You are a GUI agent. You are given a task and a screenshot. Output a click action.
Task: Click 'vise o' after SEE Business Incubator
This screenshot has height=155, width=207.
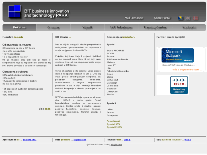188,140
